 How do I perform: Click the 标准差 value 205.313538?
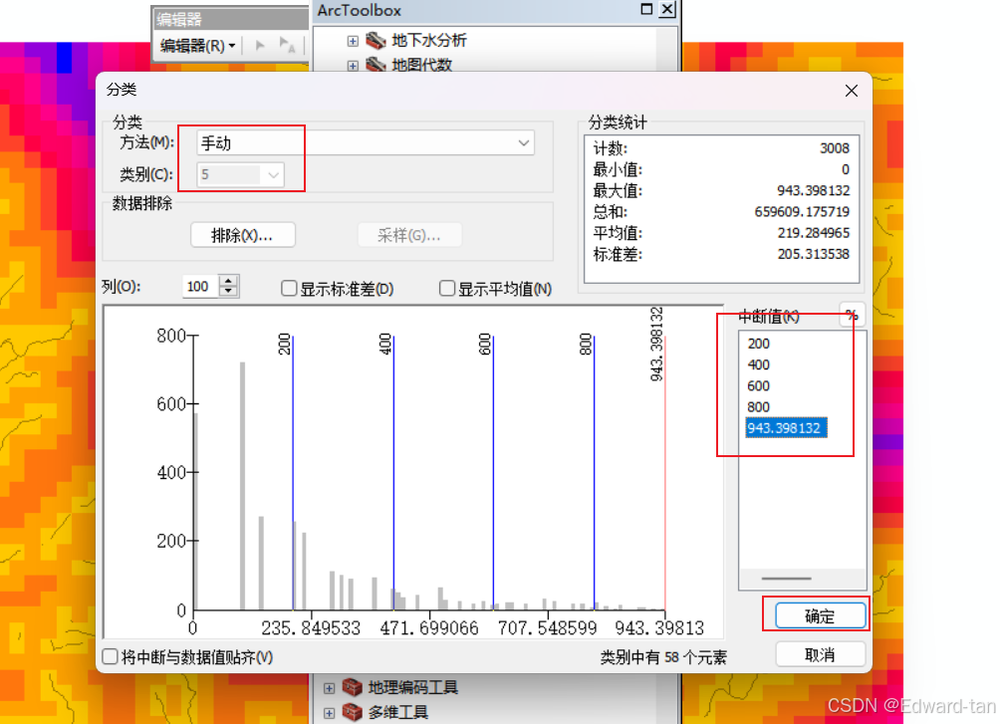(x=813, y=254)
